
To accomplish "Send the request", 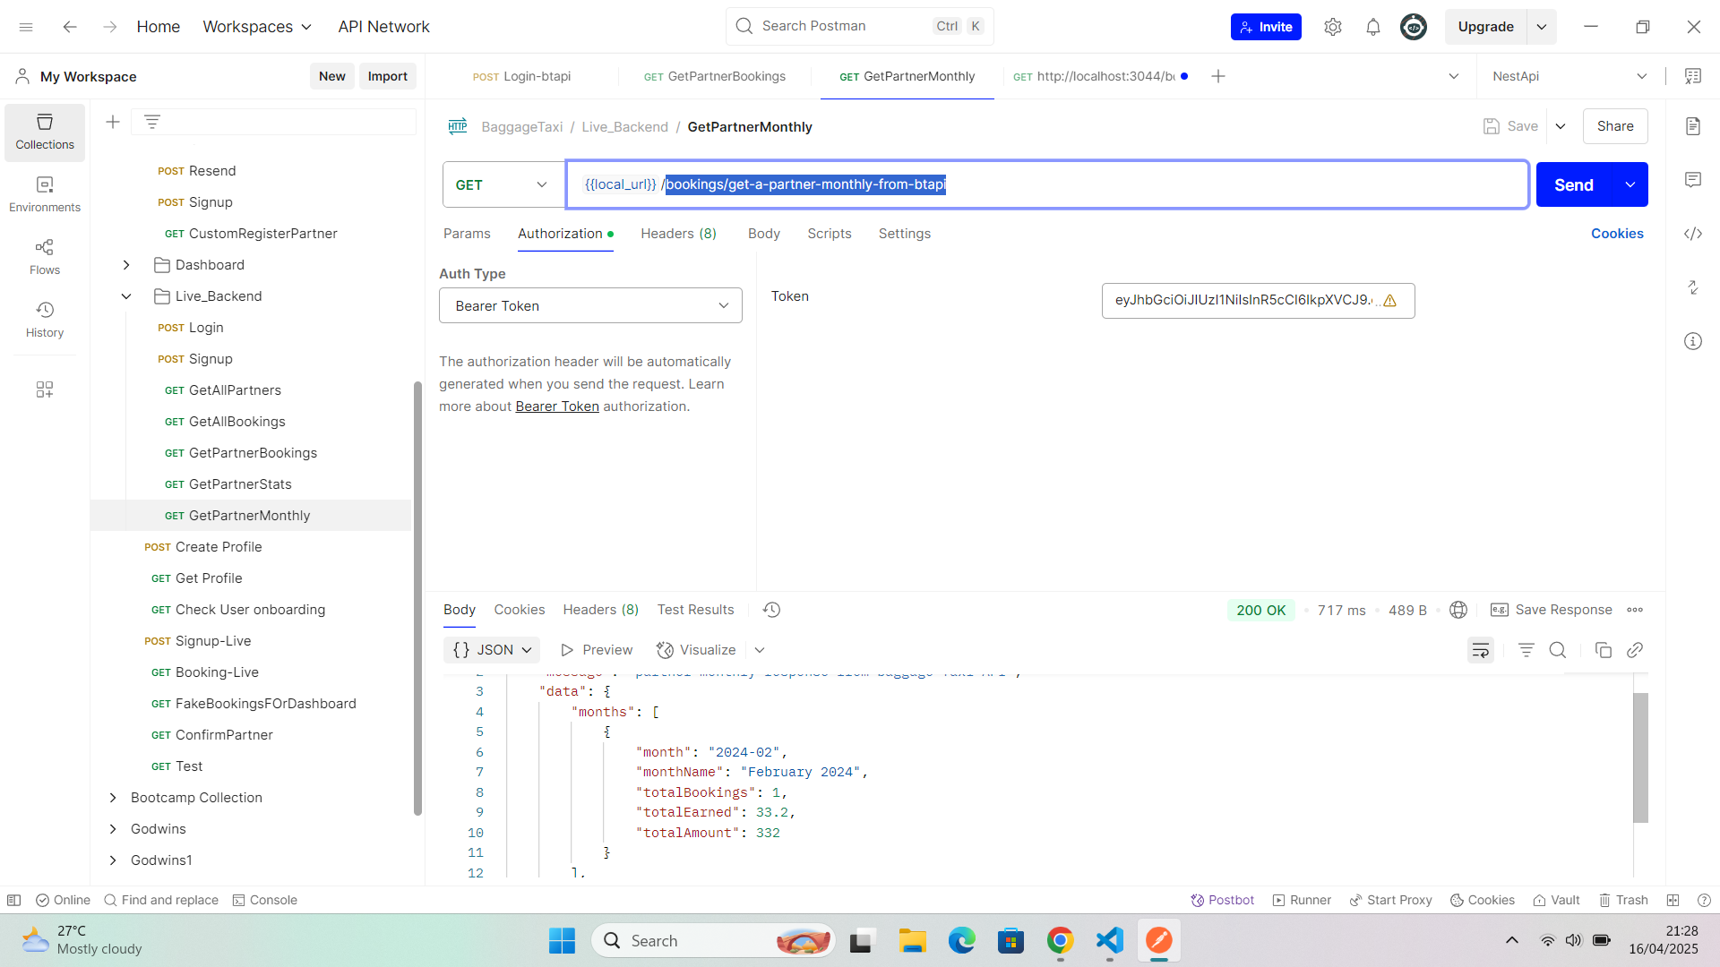I will pyautogui.click(x=1574, y=184).
